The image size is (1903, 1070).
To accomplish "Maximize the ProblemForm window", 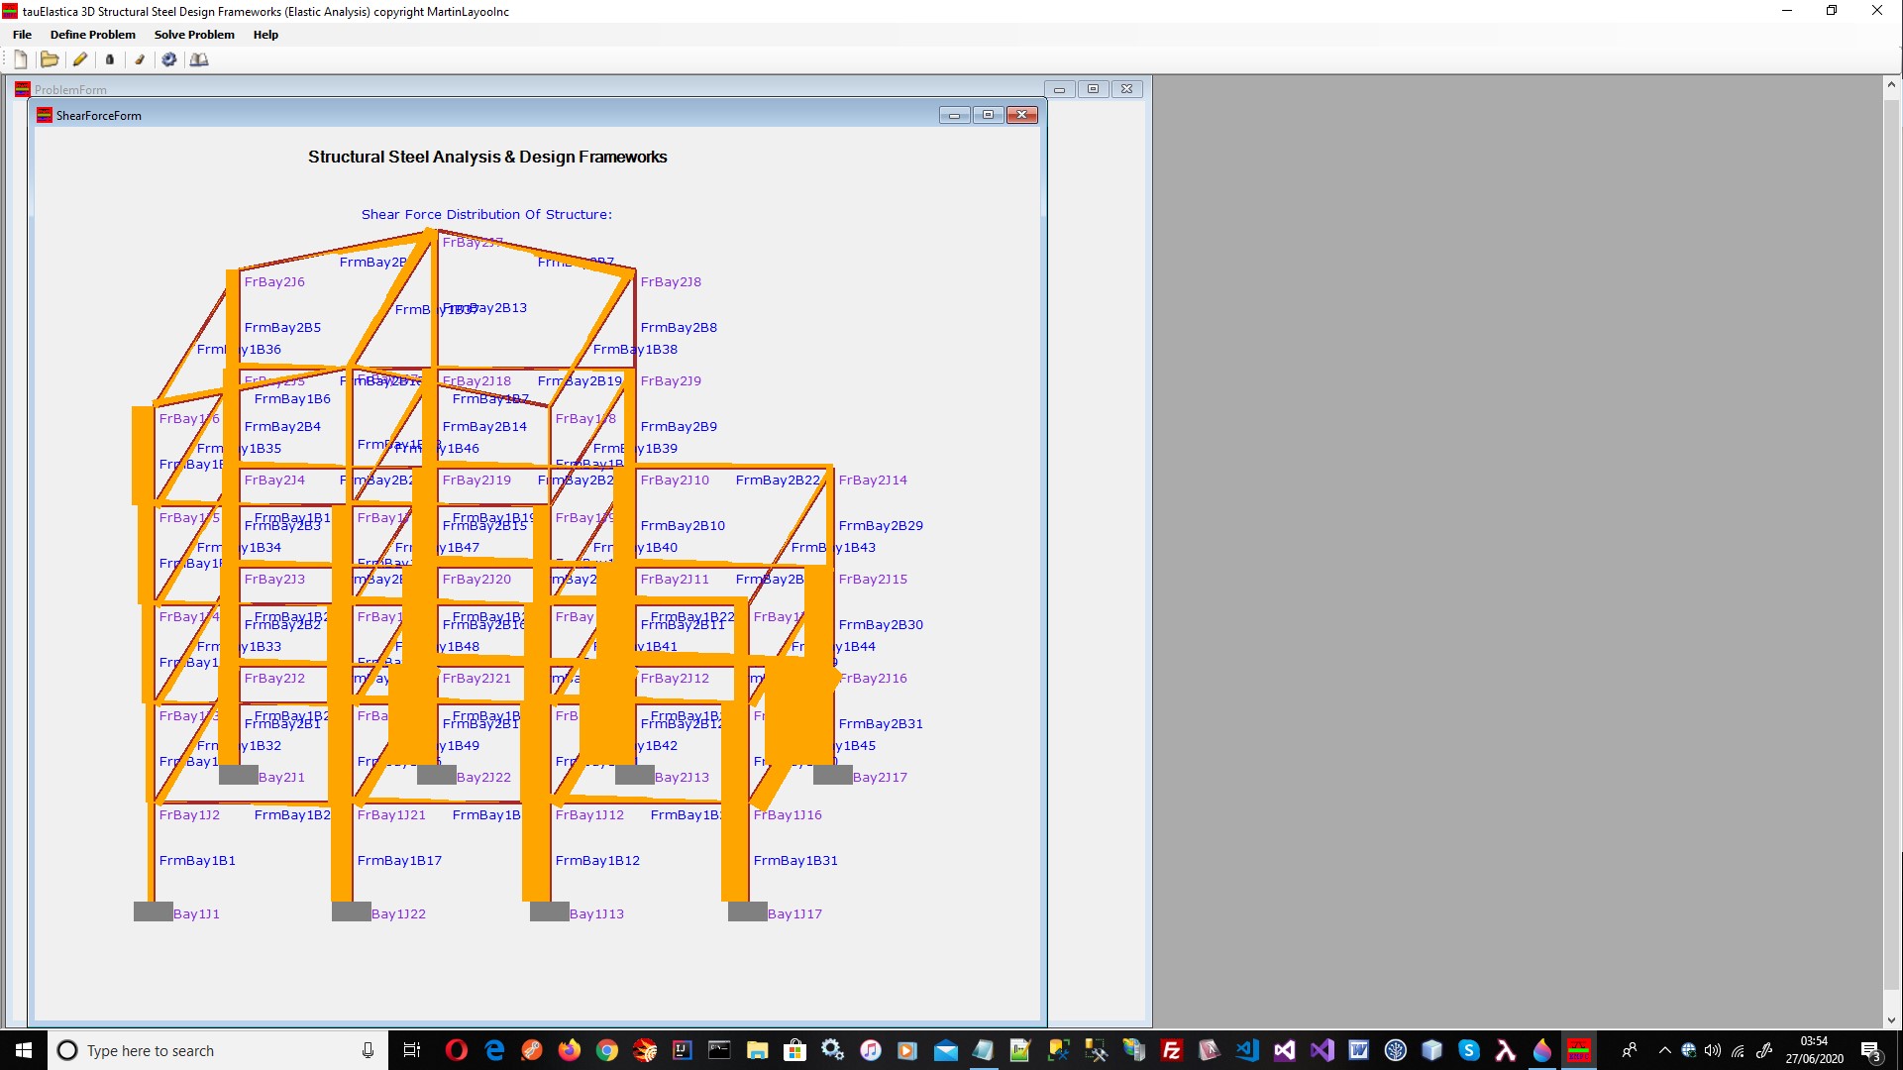I will pyautogui.click(x=1093, y=89).
